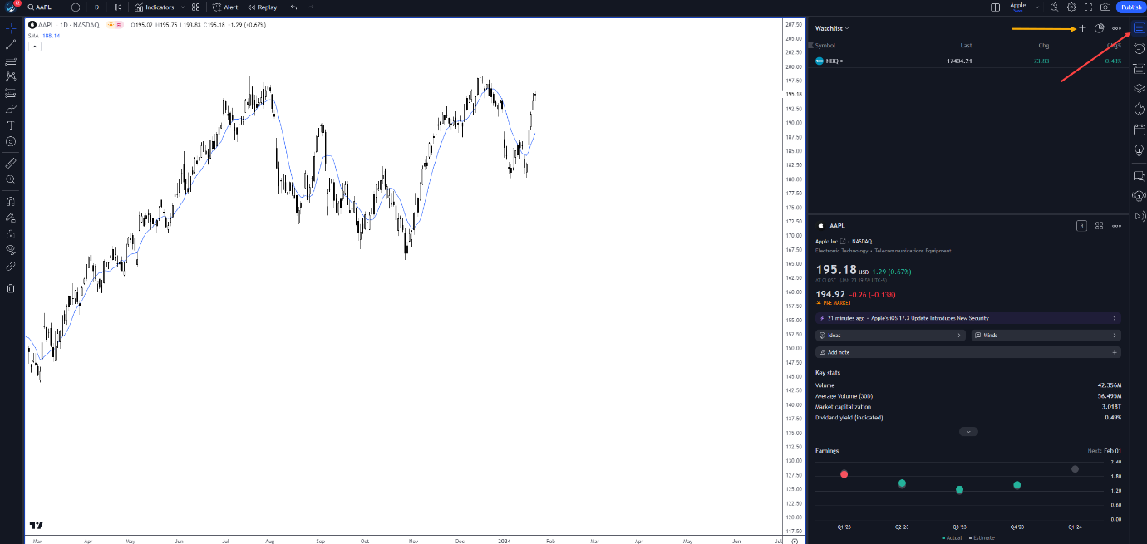Image resolution: width=1147 pixels, height=544 pixels.
Task: Expand the Watchlist name dropdown
Action: 832,28
